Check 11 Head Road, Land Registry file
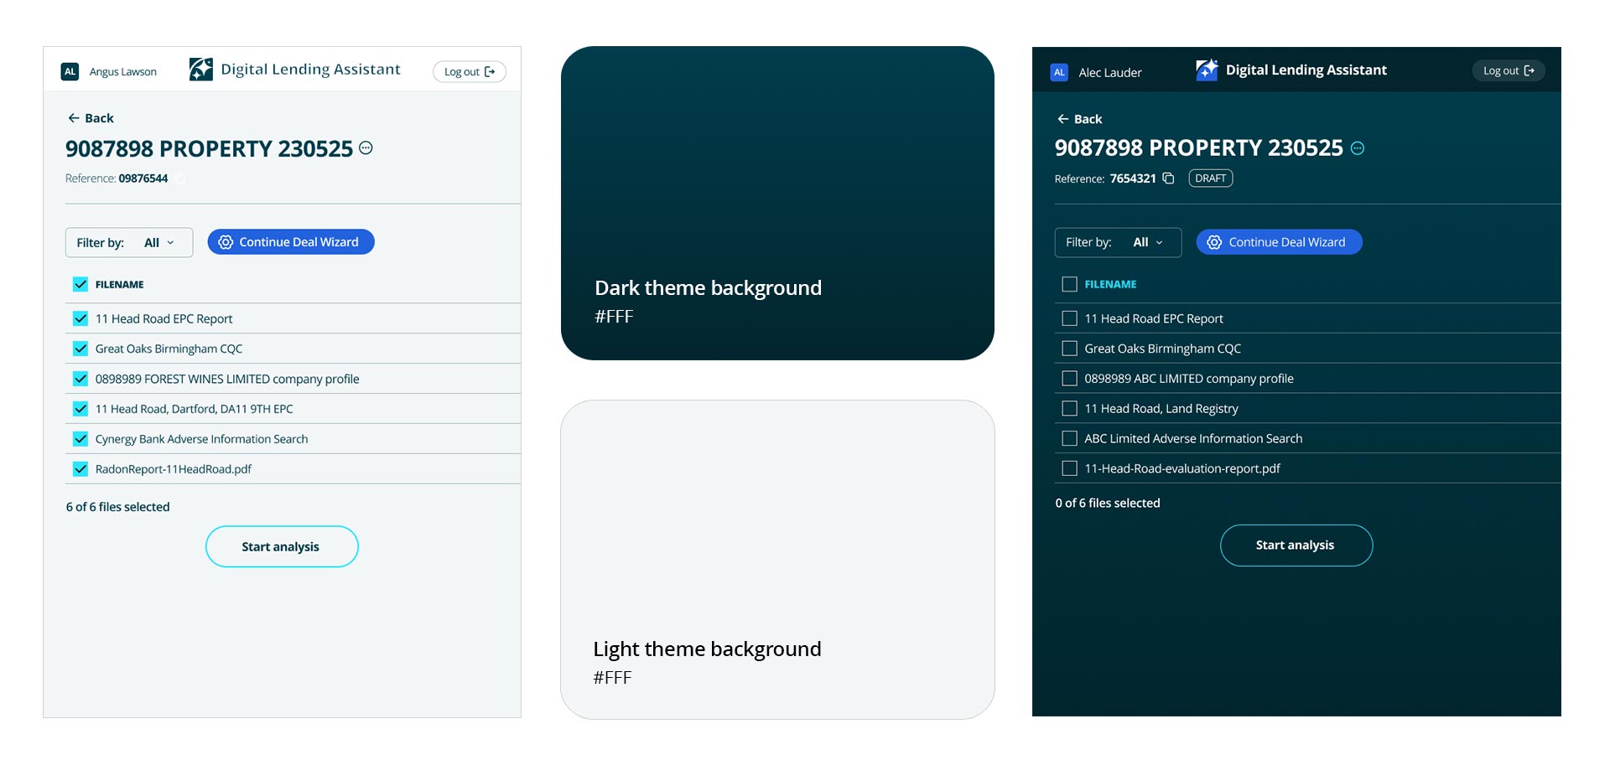 click(1069, 408)
